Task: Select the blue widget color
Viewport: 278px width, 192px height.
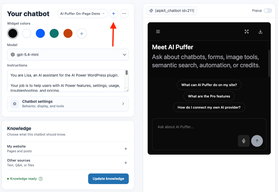Action: tap(40, 33)
